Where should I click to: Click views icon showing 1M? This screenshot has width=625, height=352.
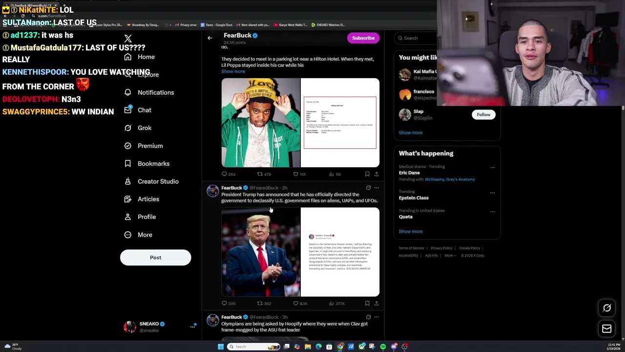point(332,174)
